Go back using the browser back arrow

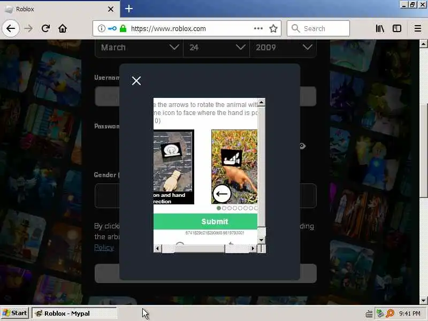[11, 28]
